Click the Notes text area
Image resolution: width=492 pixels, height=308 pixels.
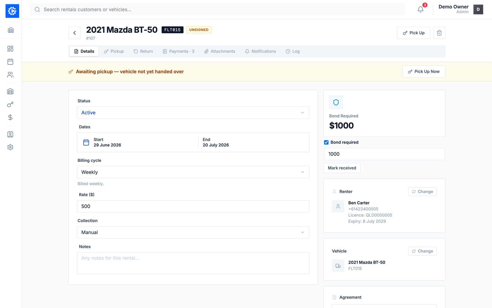(193, 263)
